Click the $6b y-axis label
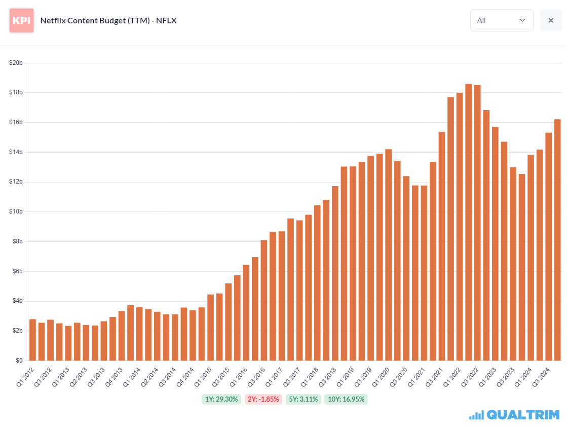 click(17, 271)
